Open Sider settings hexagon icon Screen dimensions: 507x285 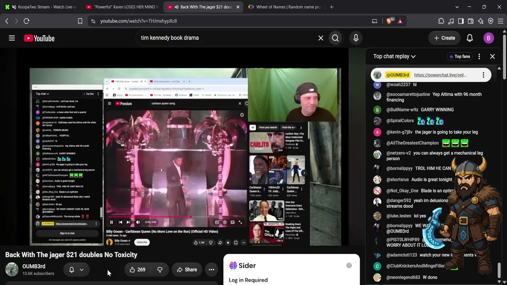(x=349, y=266)
